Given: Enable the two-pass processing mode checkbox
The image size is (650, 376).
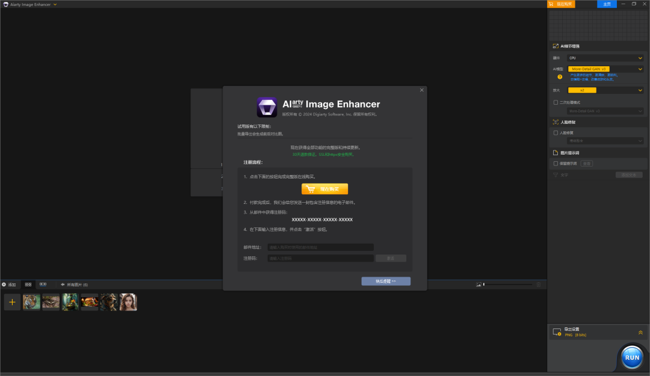Looking at the screenshot, I should pyautogui.click(x=556, y=102).
